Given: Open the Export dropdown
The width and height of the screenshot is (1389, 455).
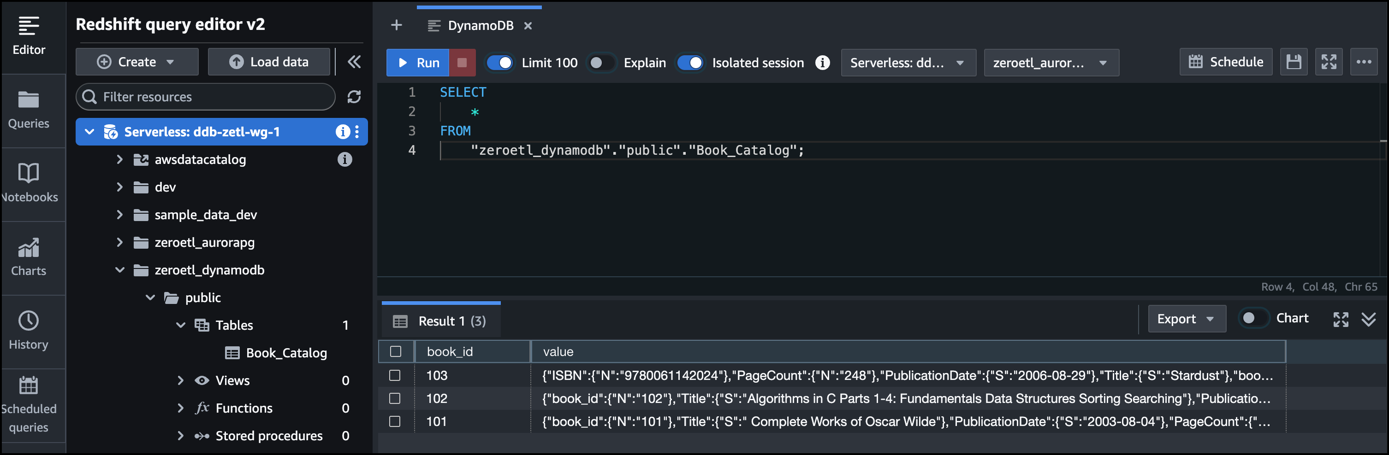Looking at the screenshot, I should [1186, 319].
